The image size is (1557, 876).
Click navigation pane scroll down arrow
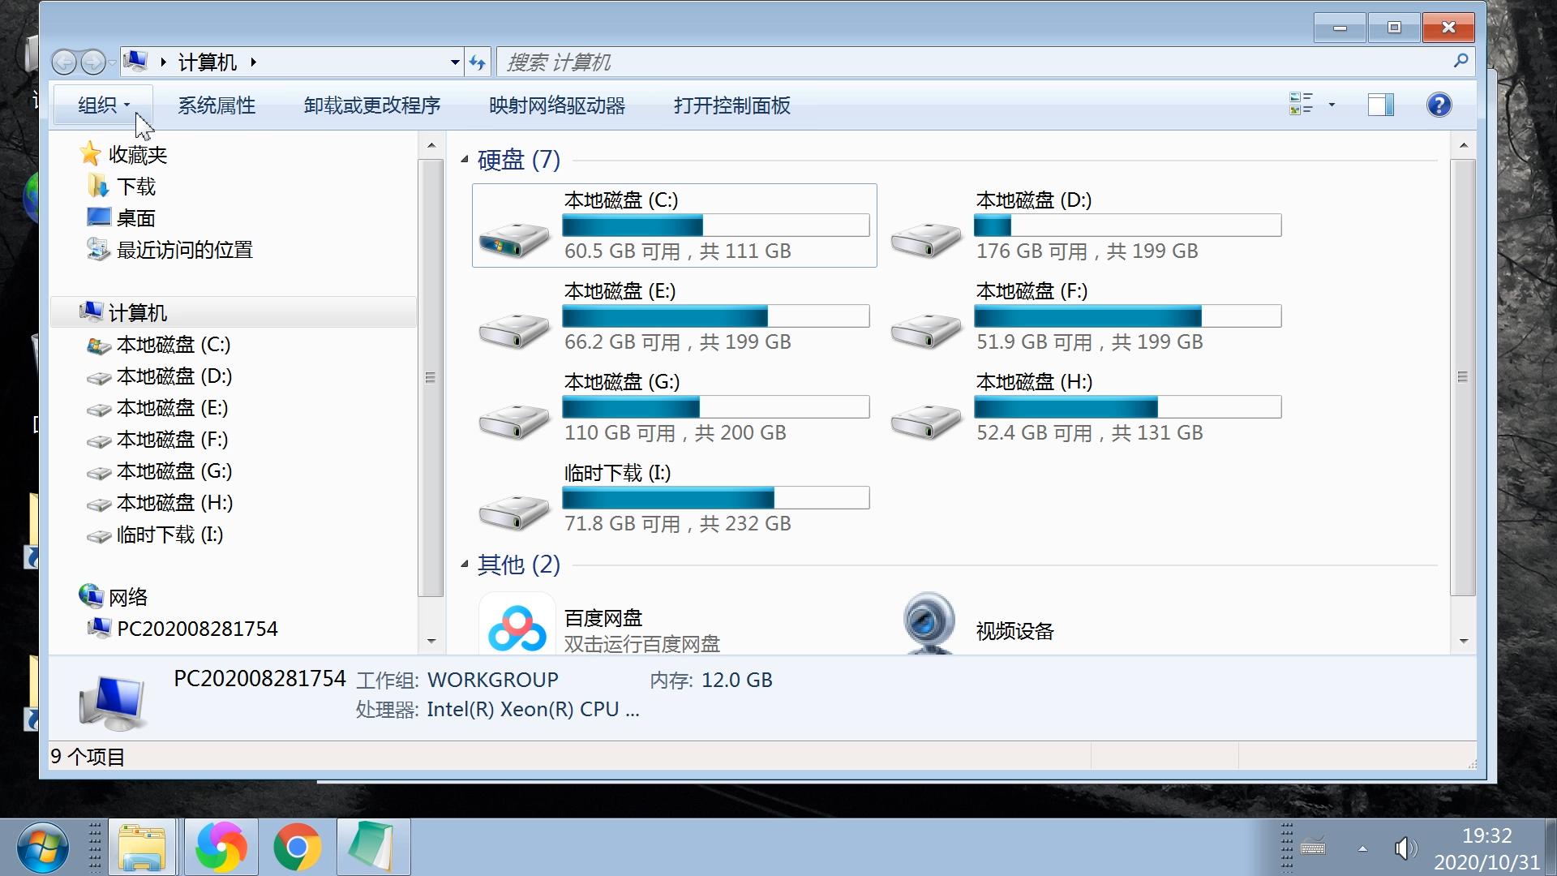(x=431, y=641)
